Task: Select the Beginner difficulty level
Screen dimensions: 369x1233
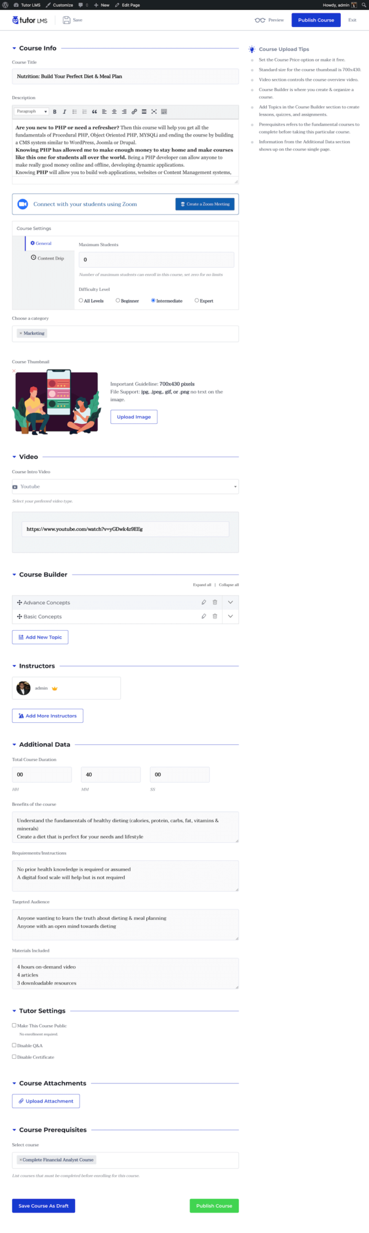Action: point(117,301)
